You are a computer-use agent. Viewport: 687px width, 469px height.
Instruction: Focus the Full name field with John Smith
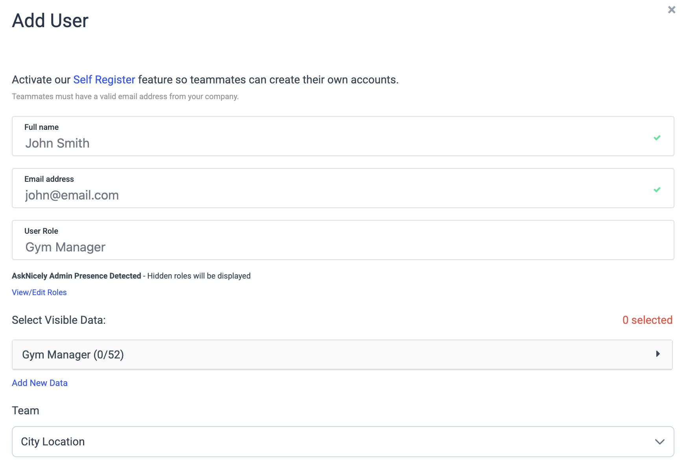click(315, 143)
